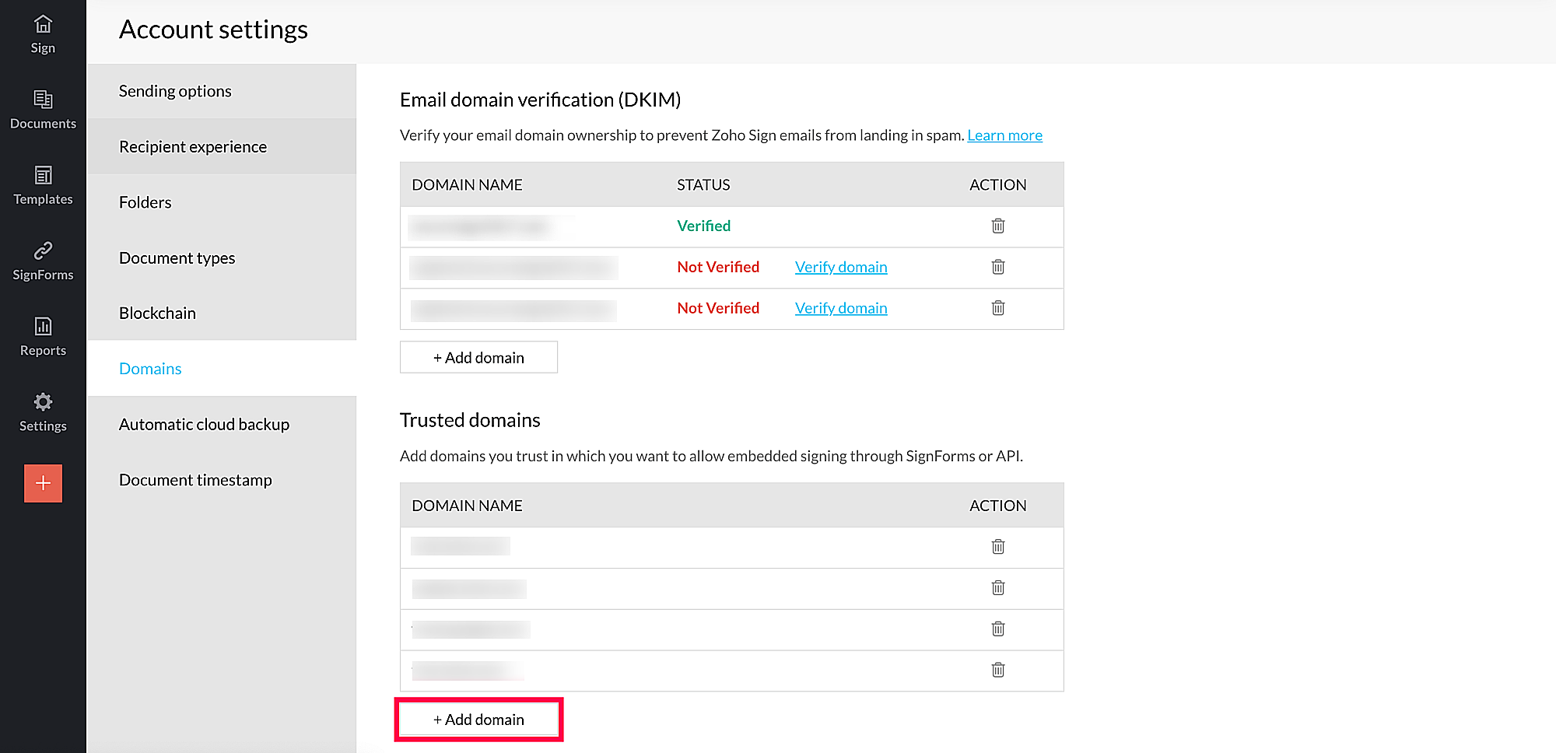Image resolution: width=1556 pixels, height=753 pixels.
Task: Open Automatic cloud backup settings
Action: click(x=204, y=425)
